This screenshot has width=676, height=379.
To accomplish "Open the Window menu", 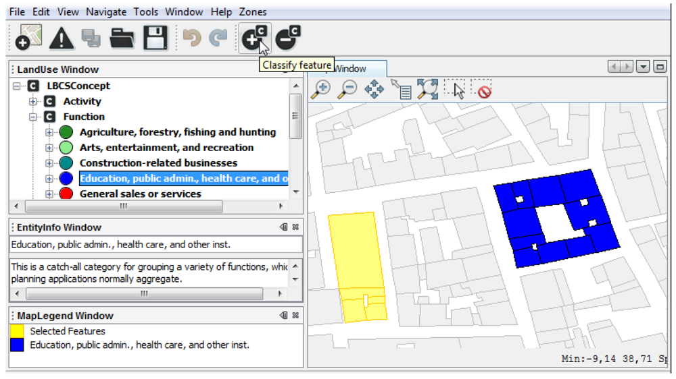I will (x=184, y=11).
